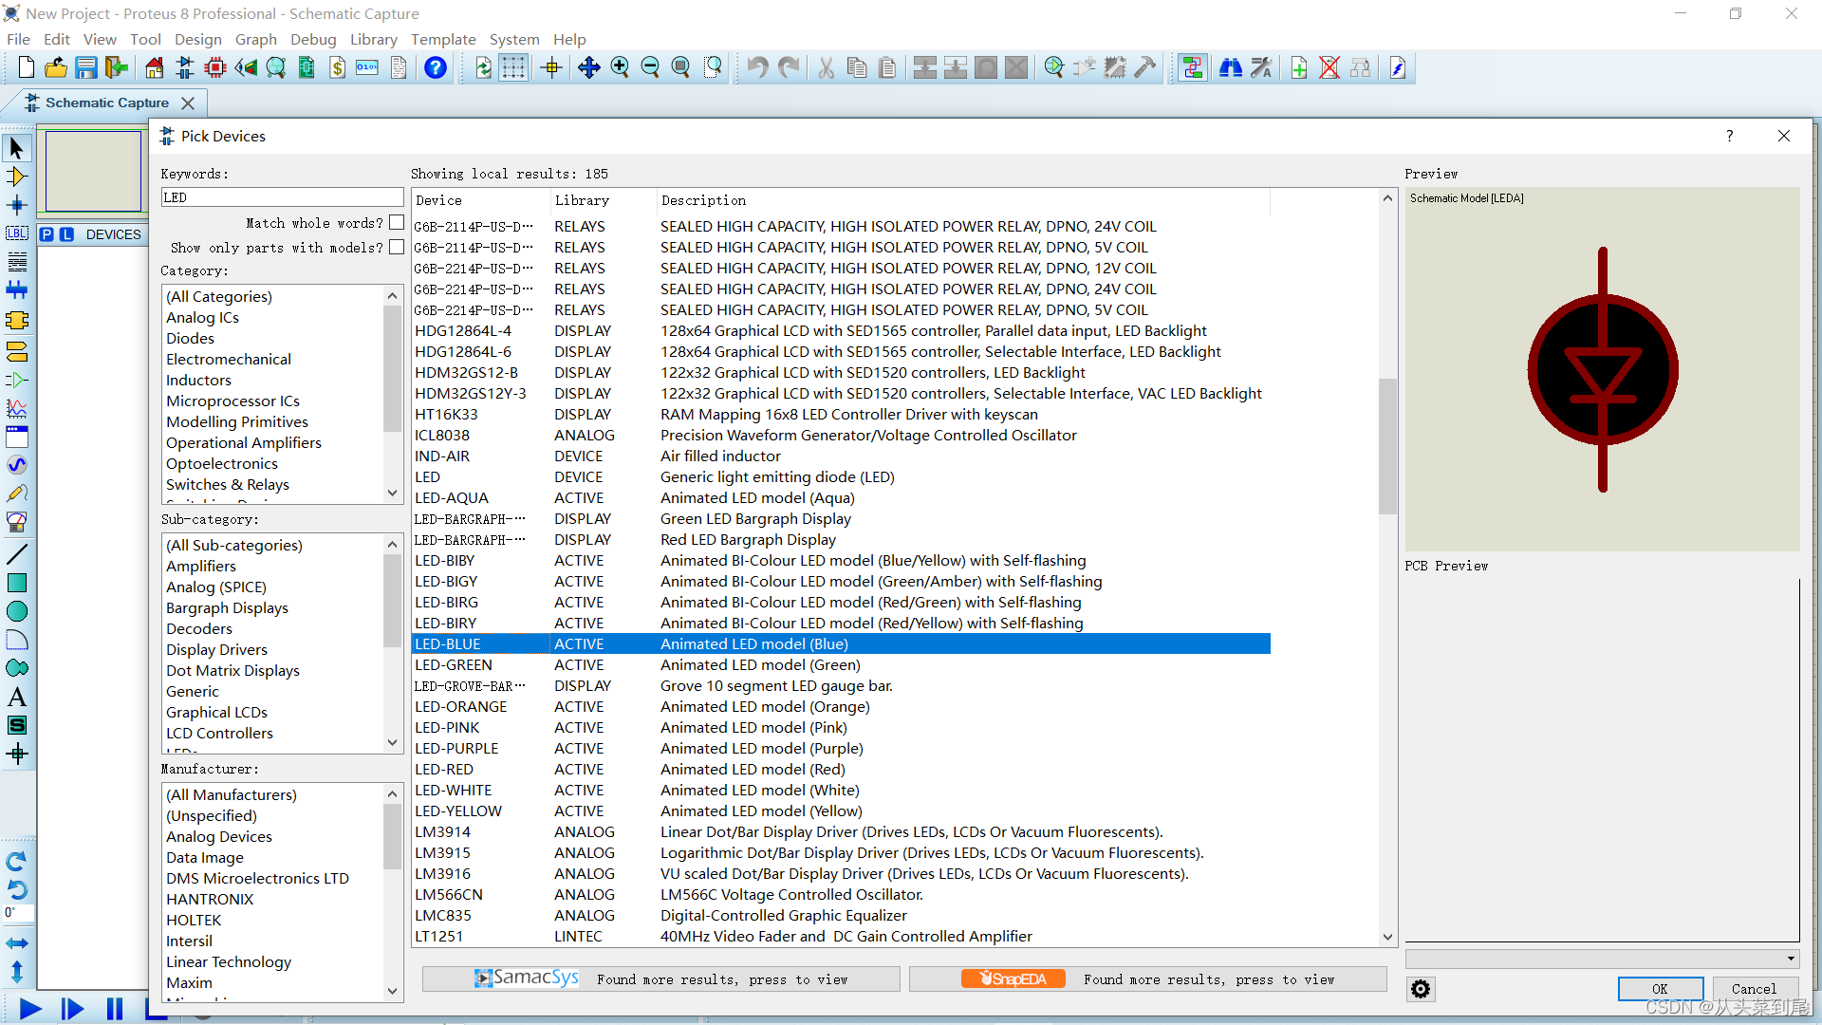This screenshot has height=1025, width=1822.
Task: Pause simulation with the Pause button
Action: (x=115, y=1009)
